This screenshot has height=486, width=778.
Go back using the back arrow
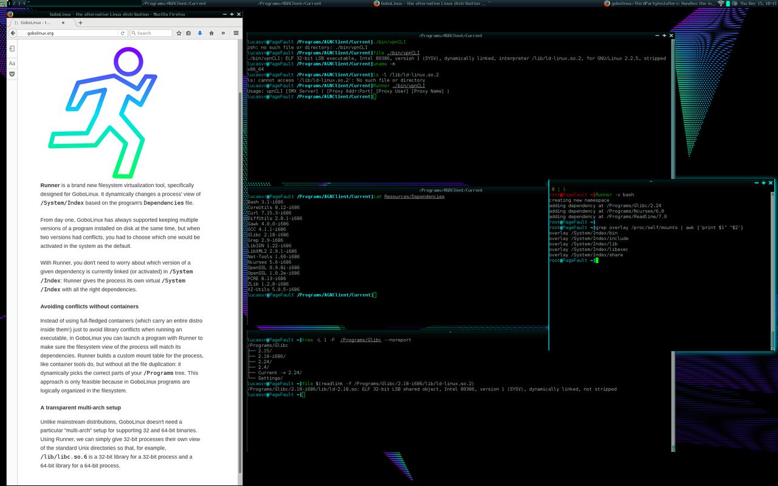pyautogui.click(x=12, y=33)
